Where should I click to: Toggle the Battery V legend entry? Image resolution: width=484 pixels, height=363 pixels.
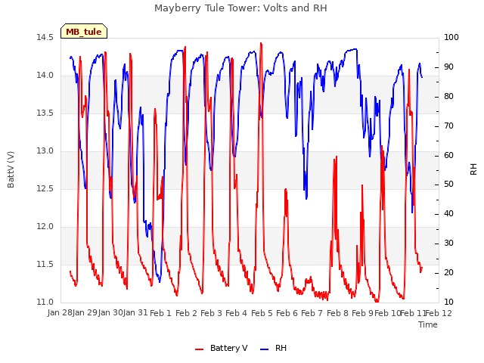pos(221,348)
